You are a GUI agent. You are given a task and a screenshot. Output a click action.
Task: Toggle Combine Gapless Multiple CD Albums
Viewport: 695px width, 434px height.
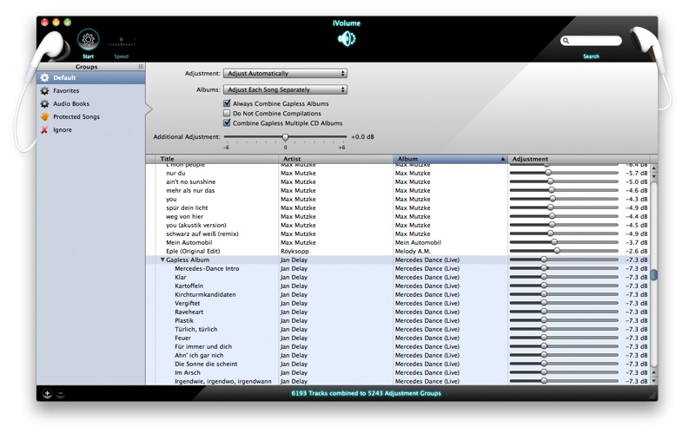tap(227, 123)
